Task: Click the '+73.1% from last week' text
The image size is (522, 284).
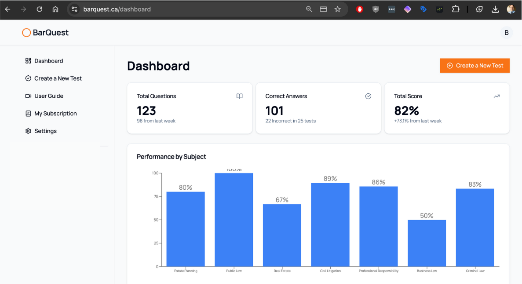Action: 418,121
